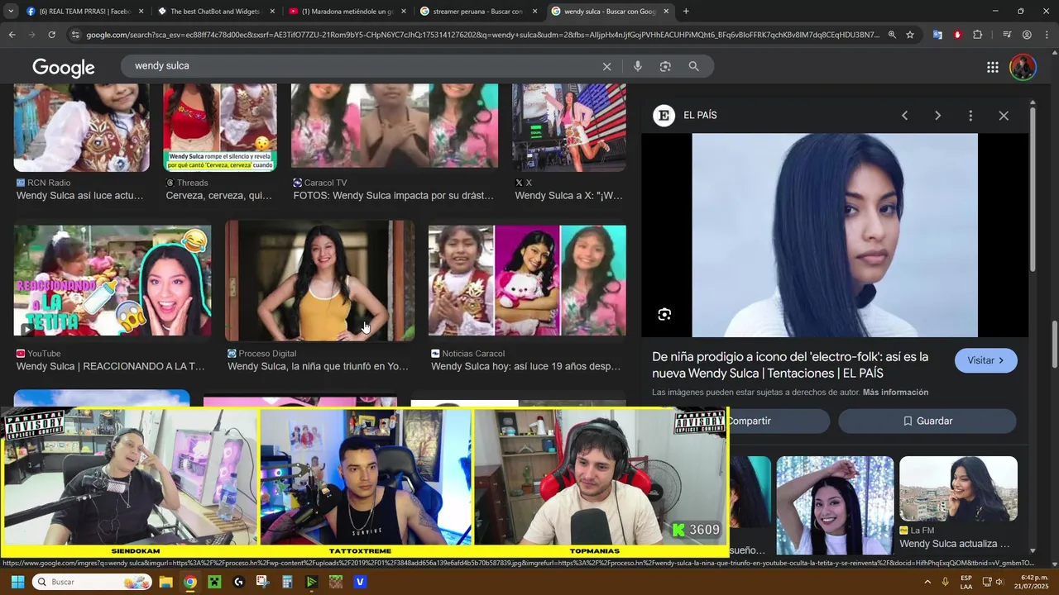This screenshot has width=1059, height=595.
Task: Click the preview panel vertical scrollbar
Action: pos(1033,190)
